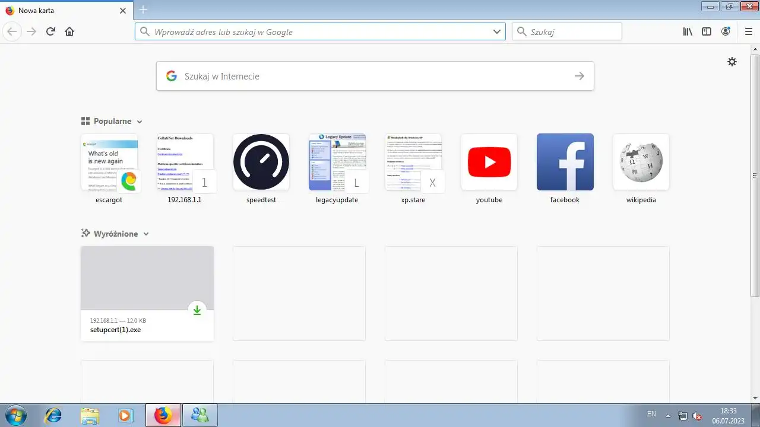
Task: Open new tab page settings gear
Action: click(x=732, y=62)
